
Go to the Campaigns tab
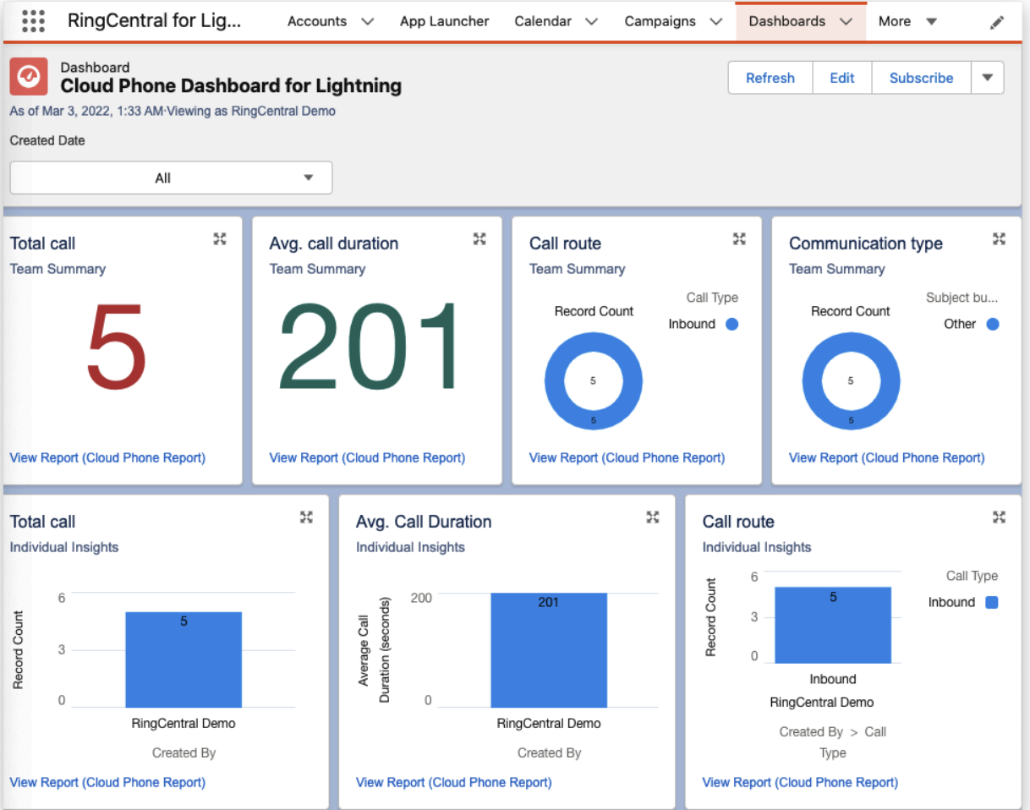pos(660,22)
